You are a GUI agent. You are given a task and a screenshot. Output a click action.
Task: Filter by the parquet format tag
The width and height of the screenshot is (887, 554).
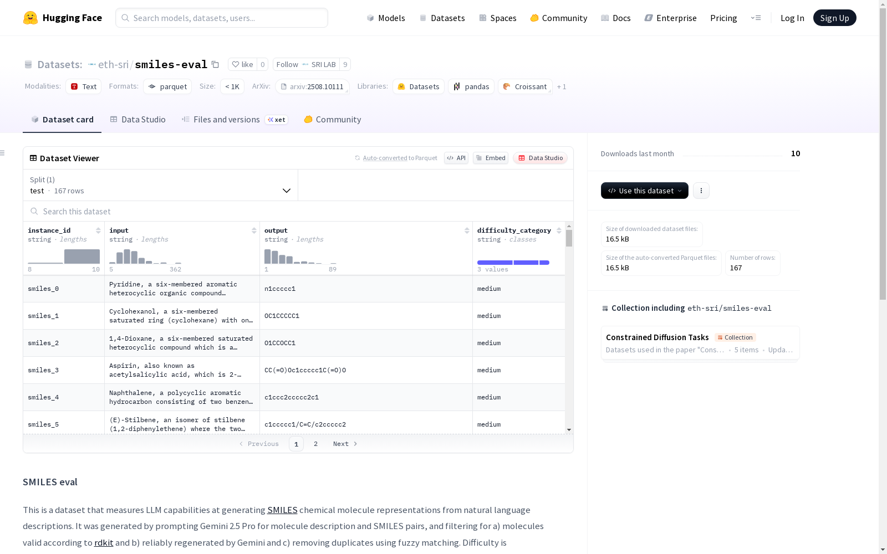167,86
